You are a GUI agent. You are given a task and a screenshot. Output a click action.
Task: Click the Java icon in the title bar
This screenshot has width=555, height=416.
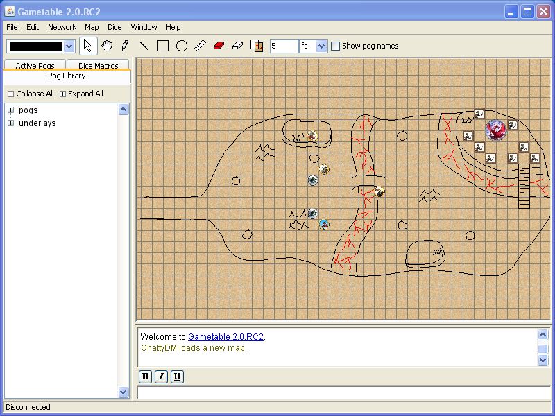[x=10, y=12]
